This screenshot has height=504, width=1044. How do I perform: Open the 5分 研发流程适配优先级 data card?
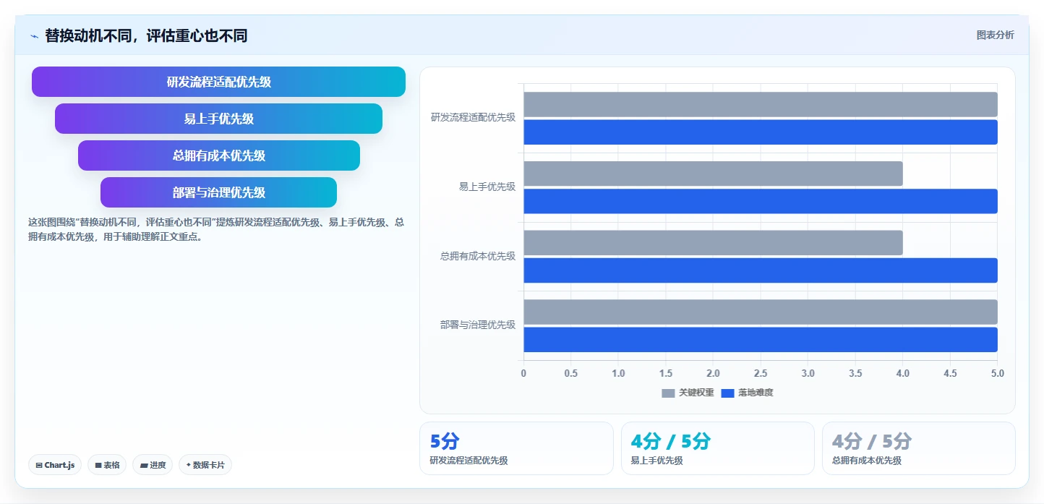tap(516, 448)
